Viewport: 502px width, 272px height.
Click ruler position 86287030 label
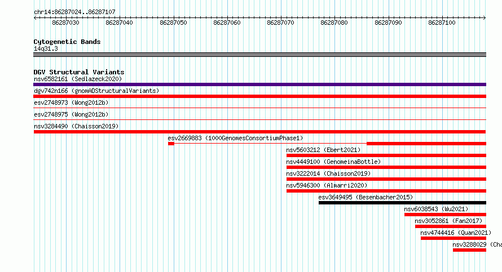click(x=65, y=23)
